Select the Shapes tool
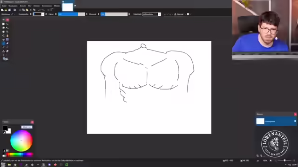Viewport: 298px width, 167px height. [5, 59]
